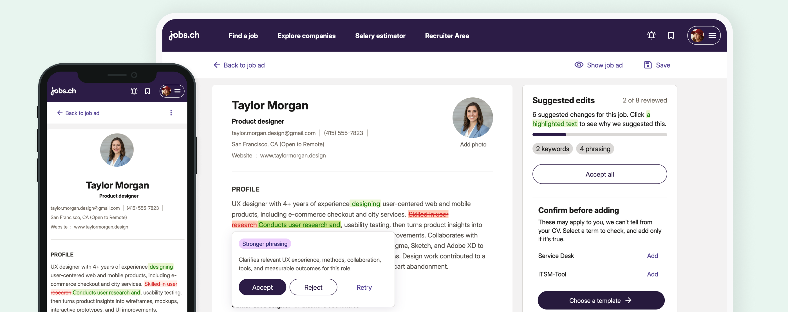Screen dimensions: 788x312
Task: Click highlighted word designing in desktop profile
Action: pyautogui.click(x=366, y=204)
